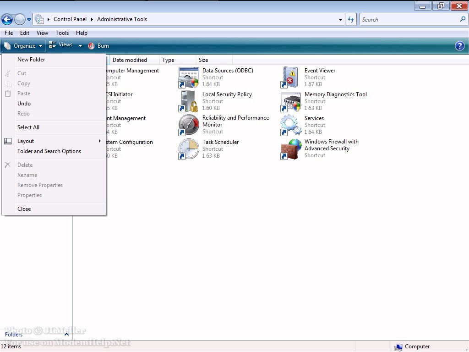
Task: Click the Windows Firewall brick wall icon
Action: click(x=290, y=149)
